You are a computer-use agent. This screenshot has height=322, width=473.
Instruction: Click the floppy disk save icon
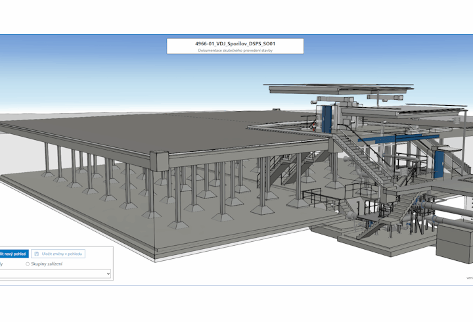37,253
